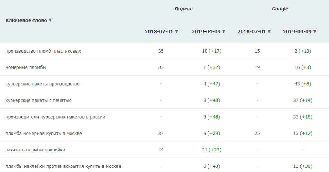Select производители курьерских пакетов в россии
The image size is (329, 172).
pyautogui.click(x=55, y=117)
